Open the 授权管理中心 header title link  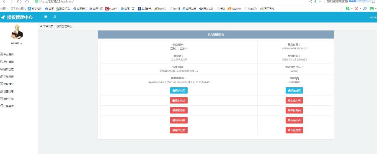coord(20,17)
